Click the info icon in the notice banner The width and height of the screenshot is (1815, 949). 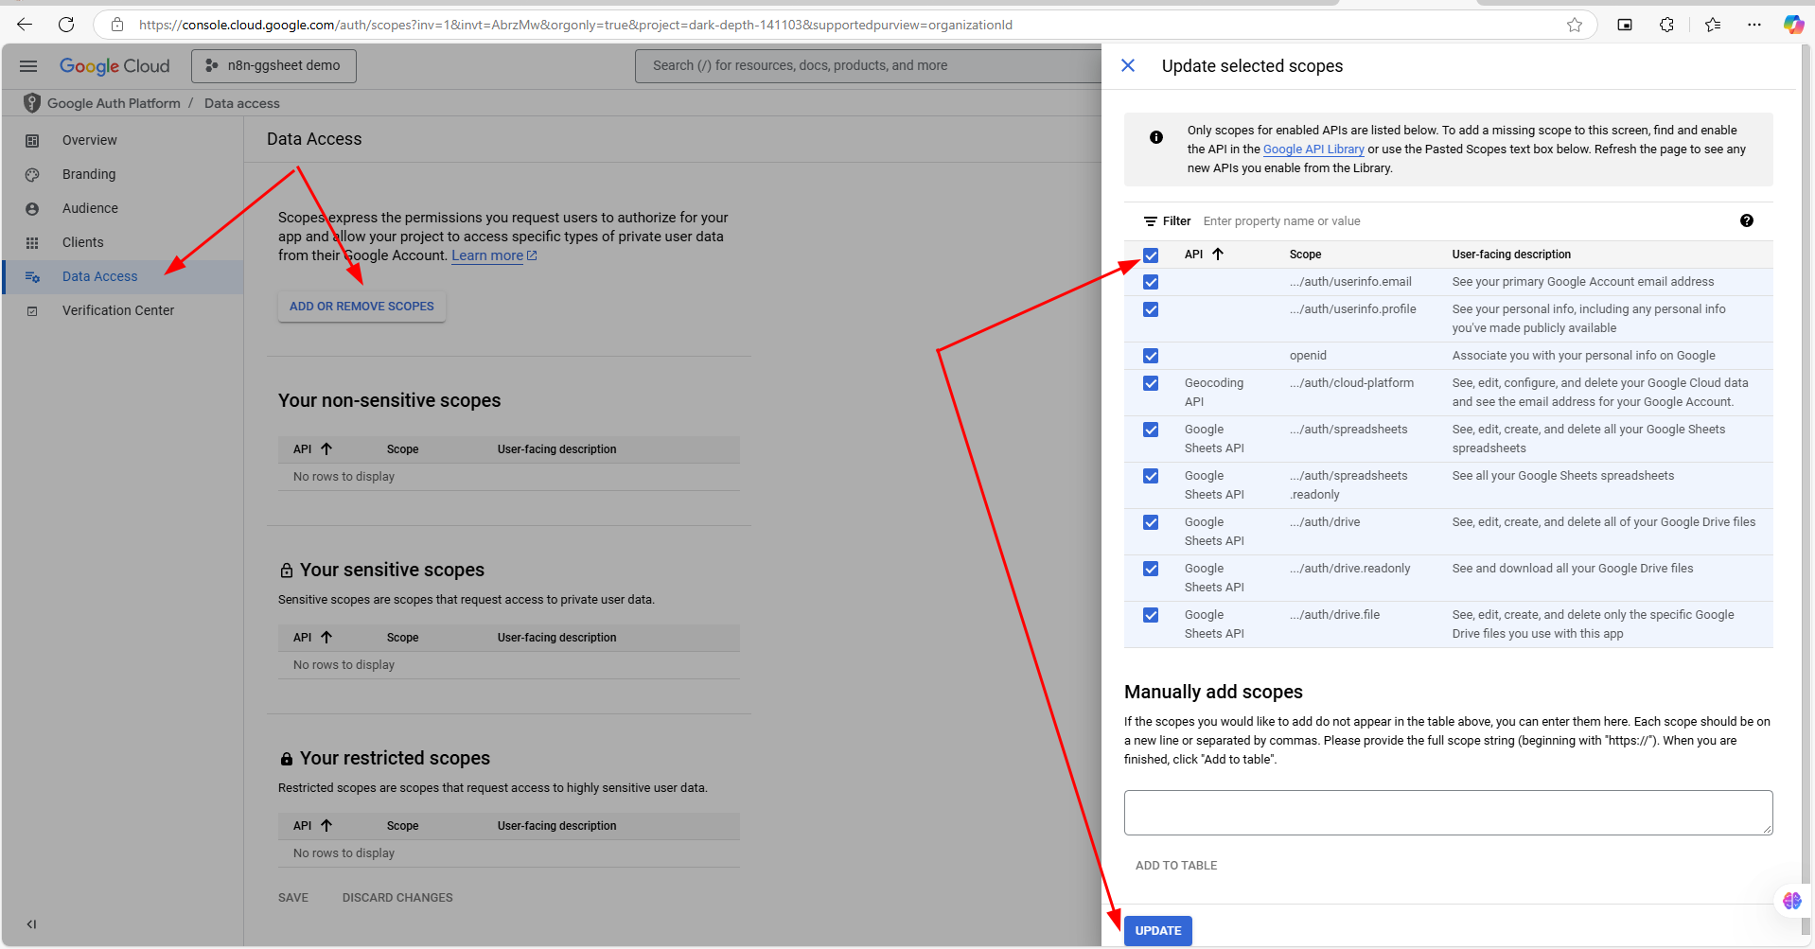[1156, 137]
